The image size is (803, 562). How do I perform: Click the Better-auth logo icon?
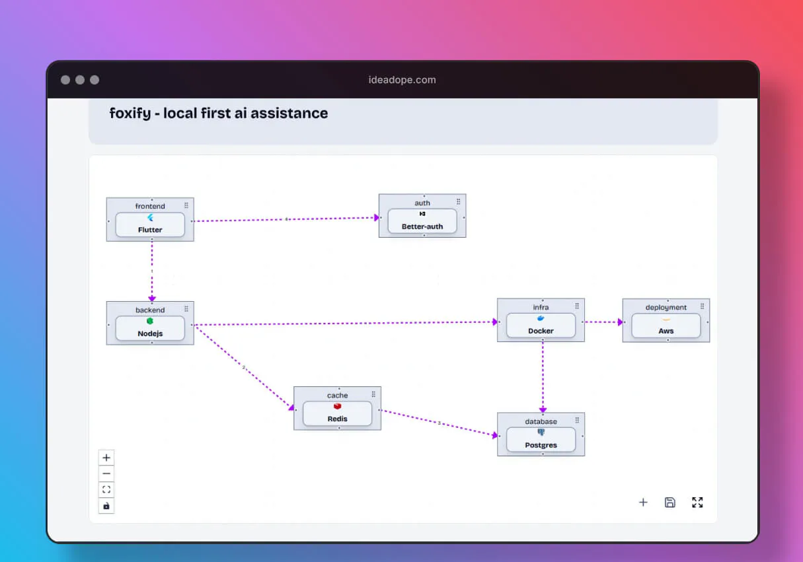pyautogui.click(x=422, y=214)
